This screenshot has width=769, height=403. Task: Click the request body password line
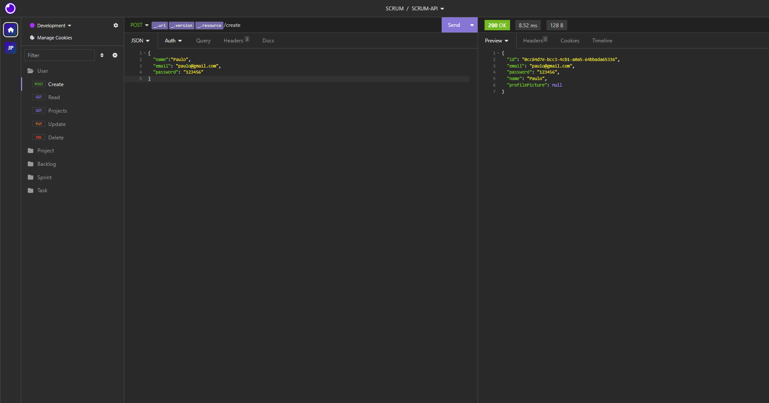click(x=178, y=72)
